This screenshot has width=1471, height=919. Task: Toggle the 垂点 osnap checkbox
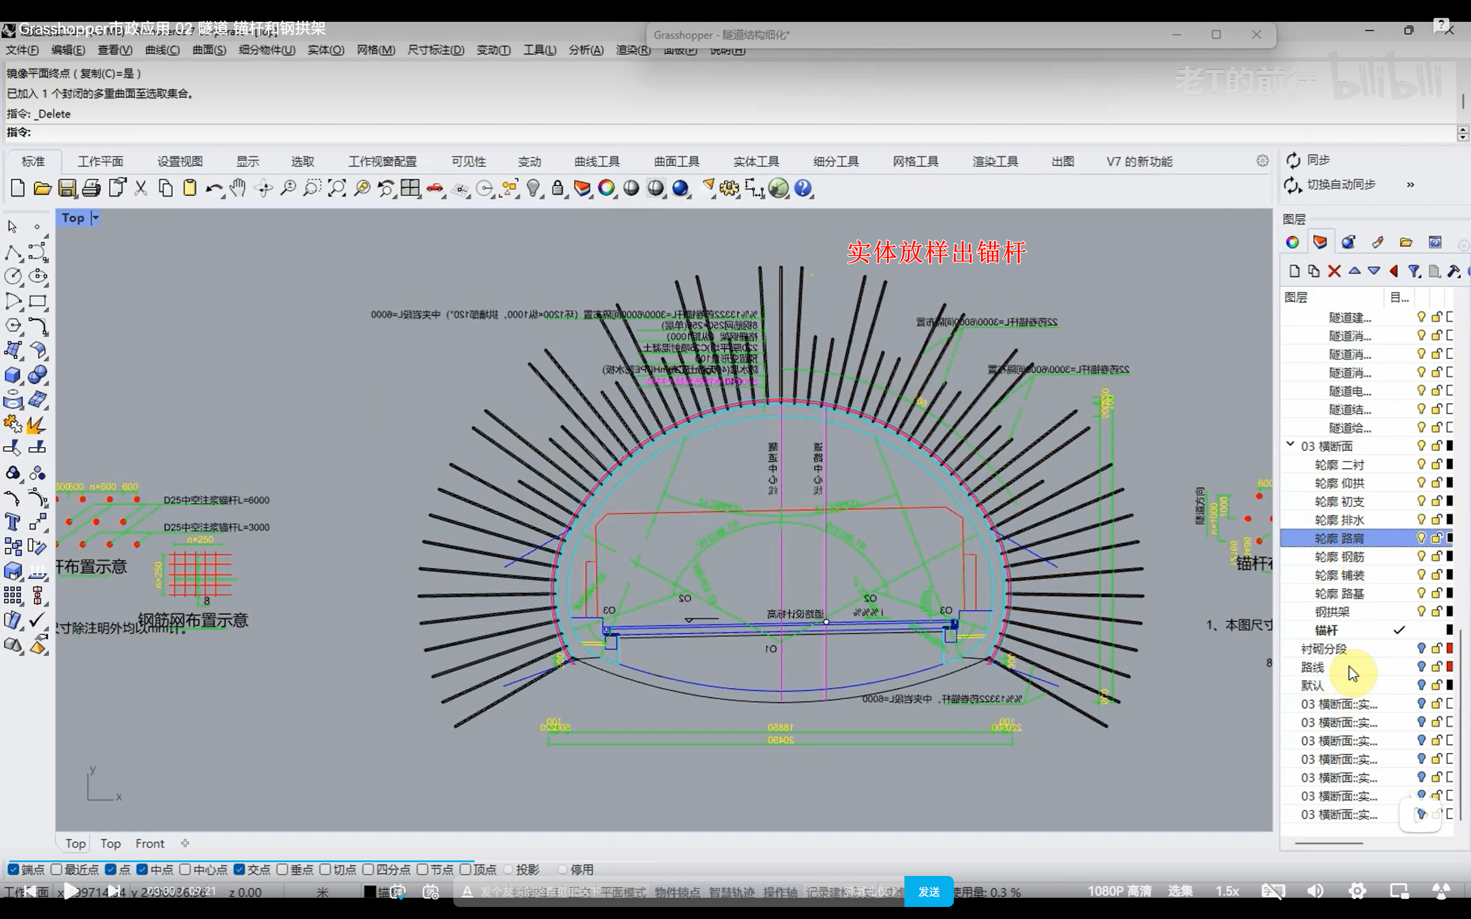click(282, 869)
